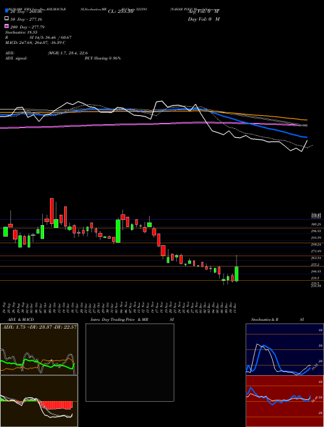Open the red RSI chart panel
Screen dimensions: 324x427
coord(284,401)
